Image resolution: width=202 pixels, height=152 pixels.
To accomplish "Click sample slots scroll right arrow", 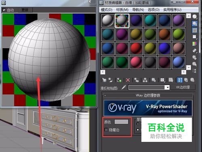I will (184, 72).
